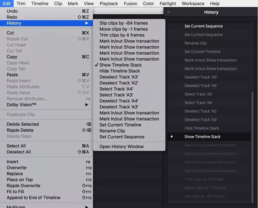Open the Workspace menu
Screen dimensions: 258x208
193,3
